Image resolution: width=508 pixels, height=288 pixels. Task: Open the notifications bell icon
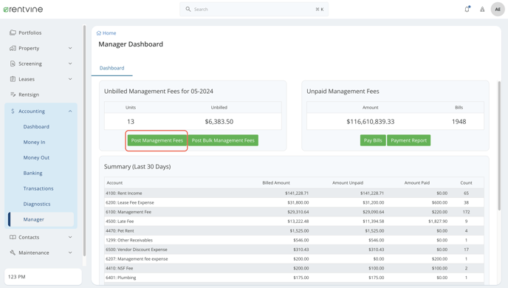pos(467,9)
